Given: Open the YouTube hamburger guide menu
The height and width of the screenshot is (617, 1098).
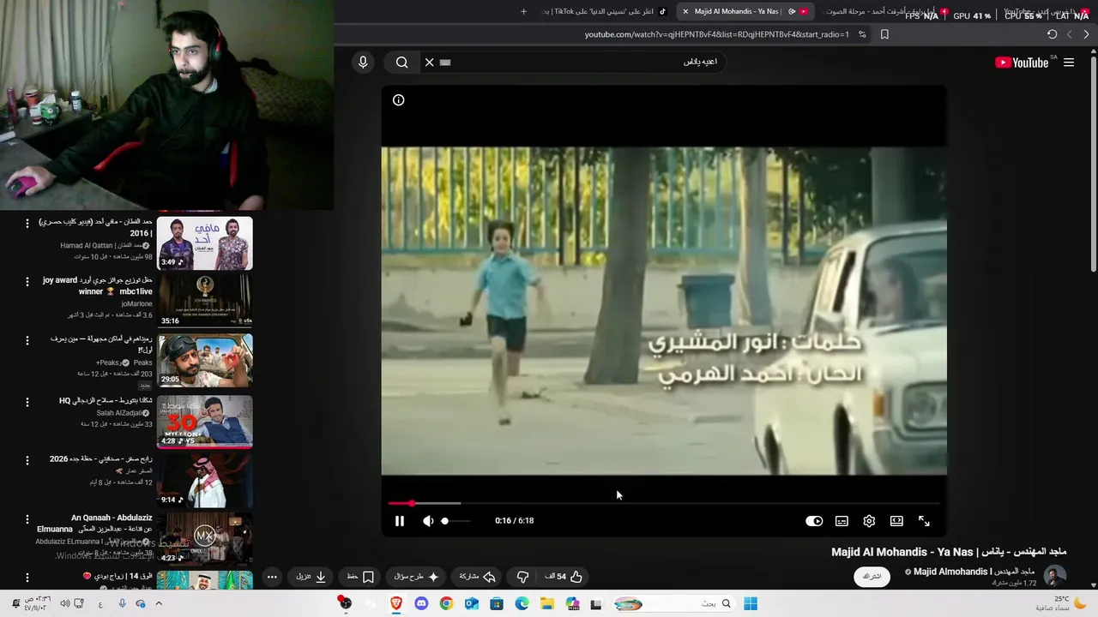Looking at the screenshot, I should pyautogui.click(x=1069, y=63).
